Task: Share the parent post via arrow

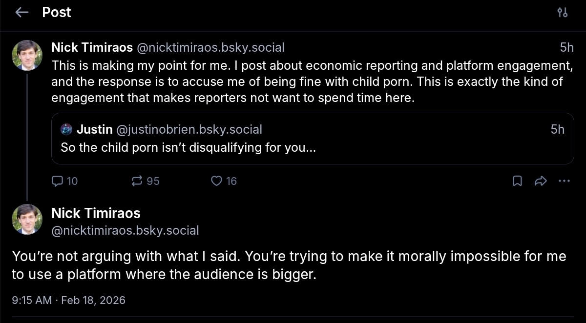Action: (x=541, y=181)
